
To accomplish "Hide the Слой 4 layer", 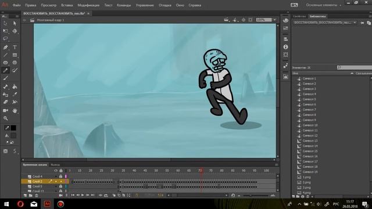I will click(x=56, y=176).
